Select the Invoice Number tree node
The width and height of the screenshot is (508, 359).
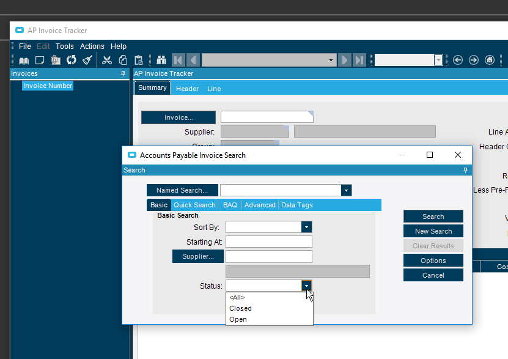[x=48, y=86]
